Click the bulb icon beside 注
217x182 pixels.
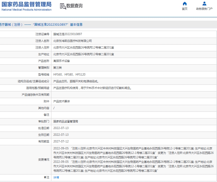point(45,177)
